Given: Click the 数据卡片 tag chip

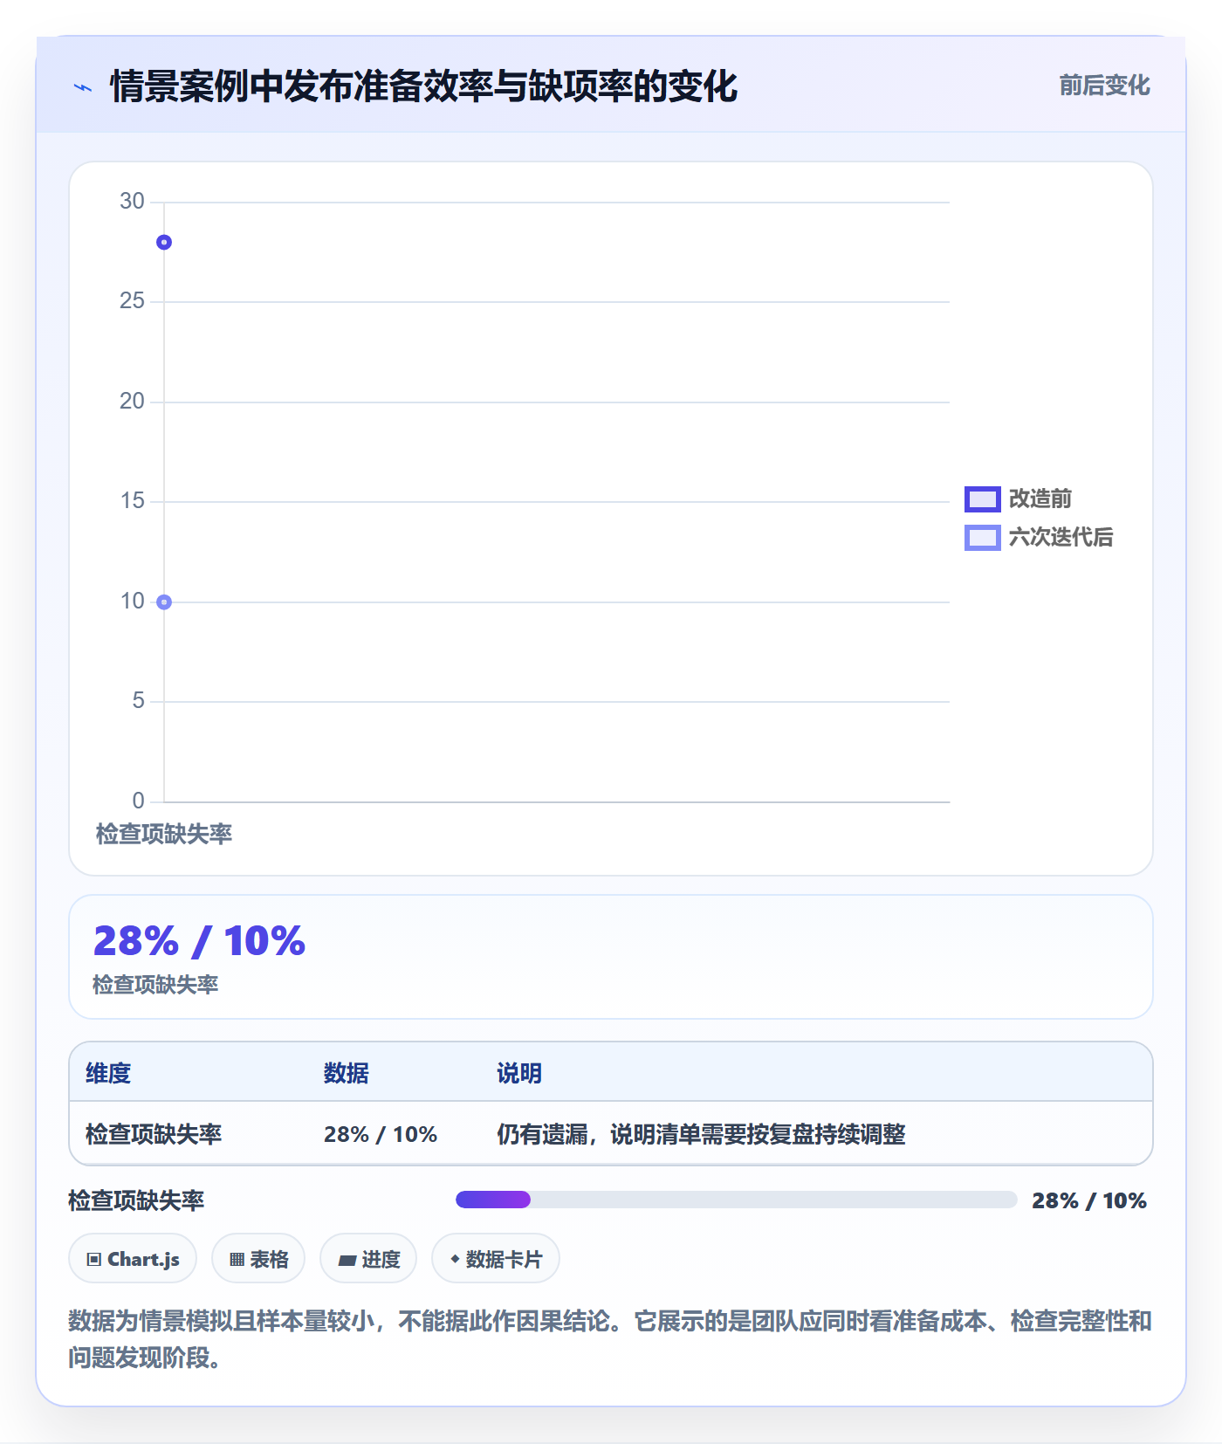Looking at the screenshot, I should [496, 1259].
